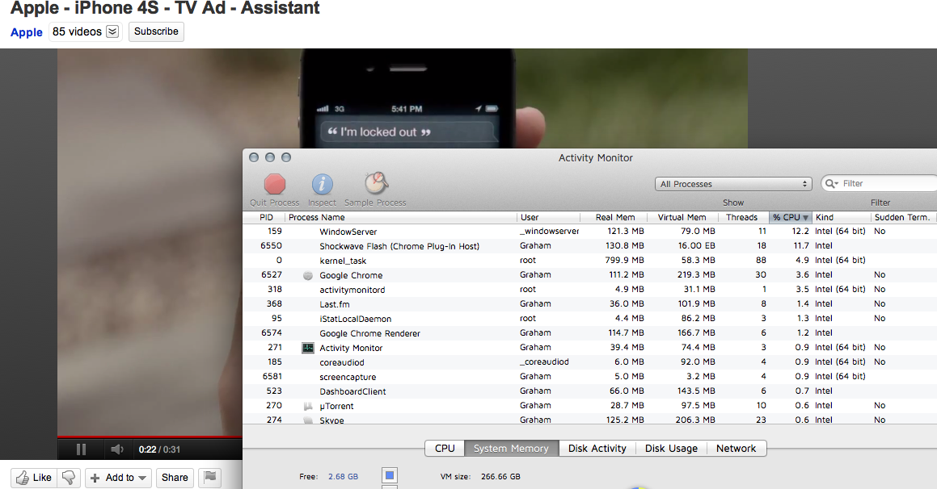
Task: Select Activity Monitor icon in process list
Action: point(308,348)
